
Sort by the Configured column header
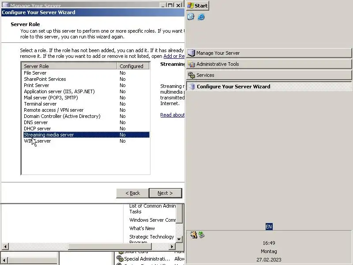tap(133, 66)
